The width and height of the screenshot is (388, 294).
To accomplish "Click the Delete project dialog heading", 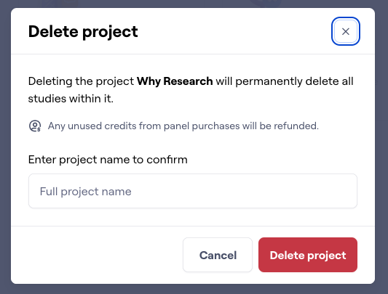I will click(x=83, y=32).
